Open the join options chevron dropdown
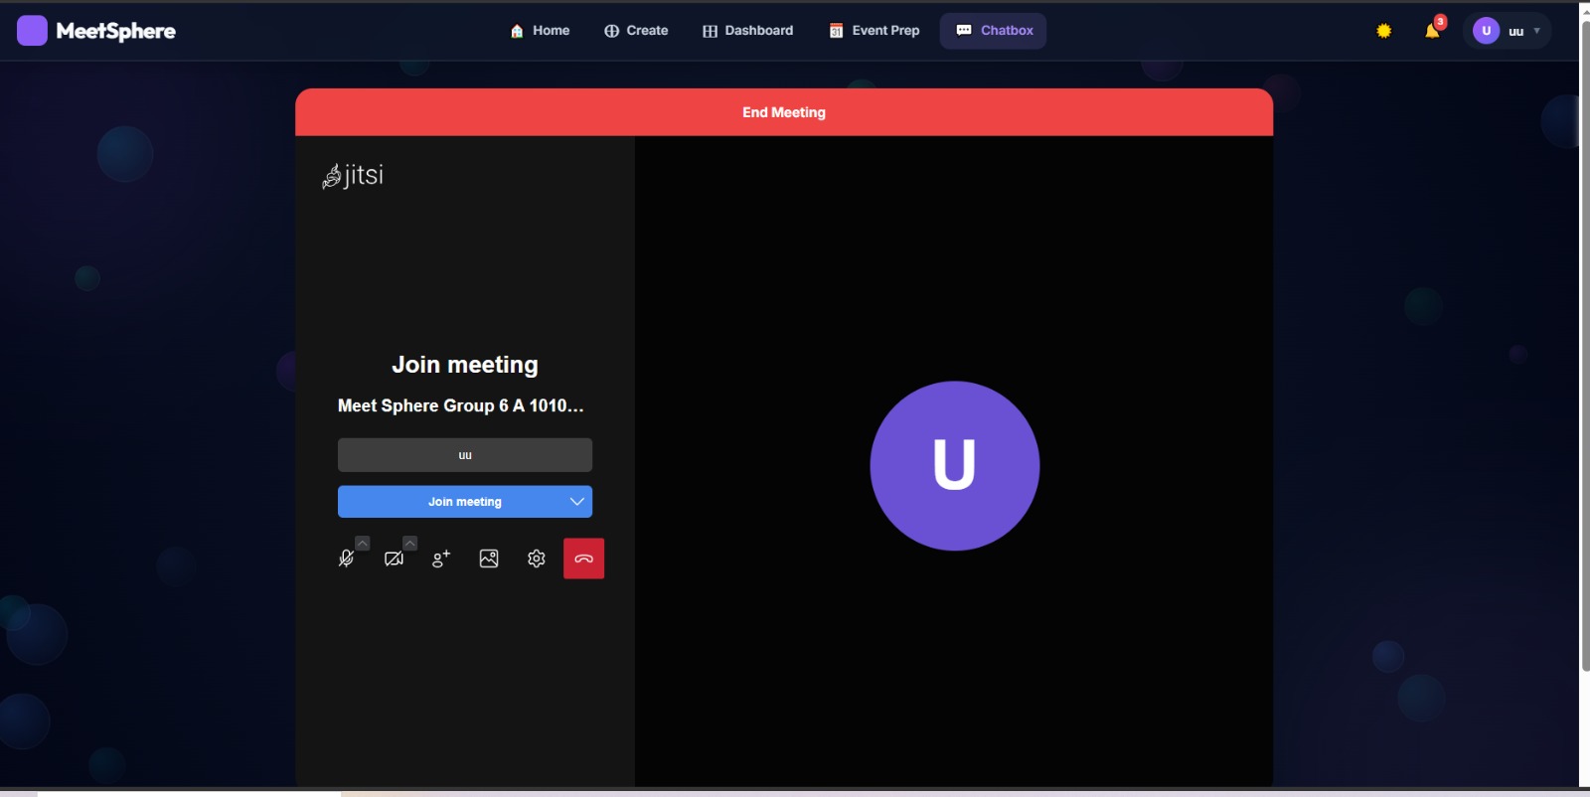Image resolution: width=1590 pixels, height=797 pixels. point(576,502)
